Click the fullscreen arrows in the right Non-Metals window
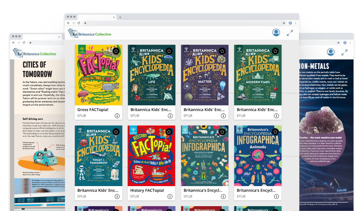364x211 pixels. [344, 52]
